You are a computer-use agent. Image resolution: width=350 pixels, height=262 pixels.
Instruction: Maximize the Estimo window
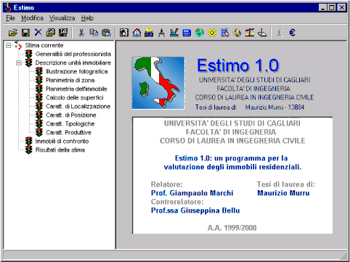(332, 8)
